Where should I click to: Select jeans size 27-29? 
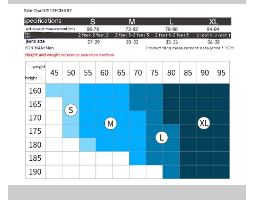coord(94,42)
